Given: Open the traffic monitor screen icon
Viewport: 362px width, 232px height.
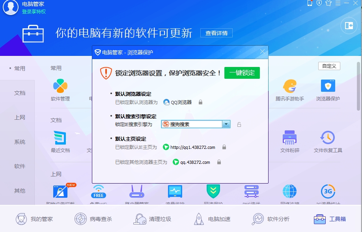Looking at the screenshot, I should [x=175, y=191].
